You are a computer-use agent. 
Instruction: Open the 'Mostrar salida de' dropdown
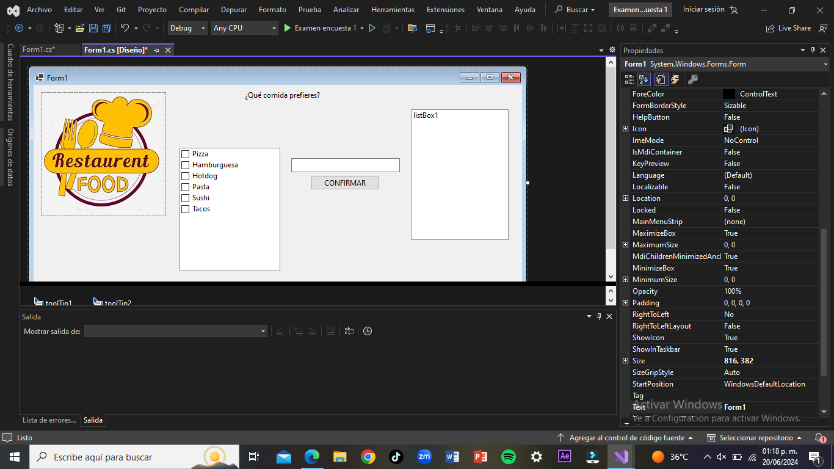point(176,331)
